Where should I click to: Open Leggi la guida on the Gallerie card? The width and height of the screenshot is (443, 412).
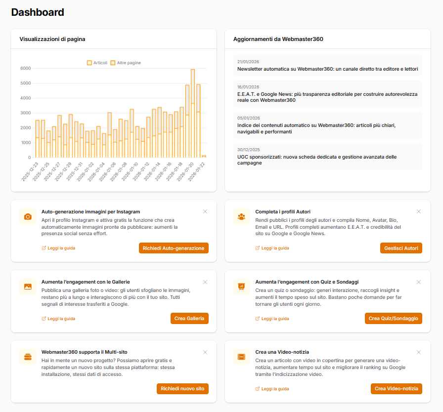59,319
